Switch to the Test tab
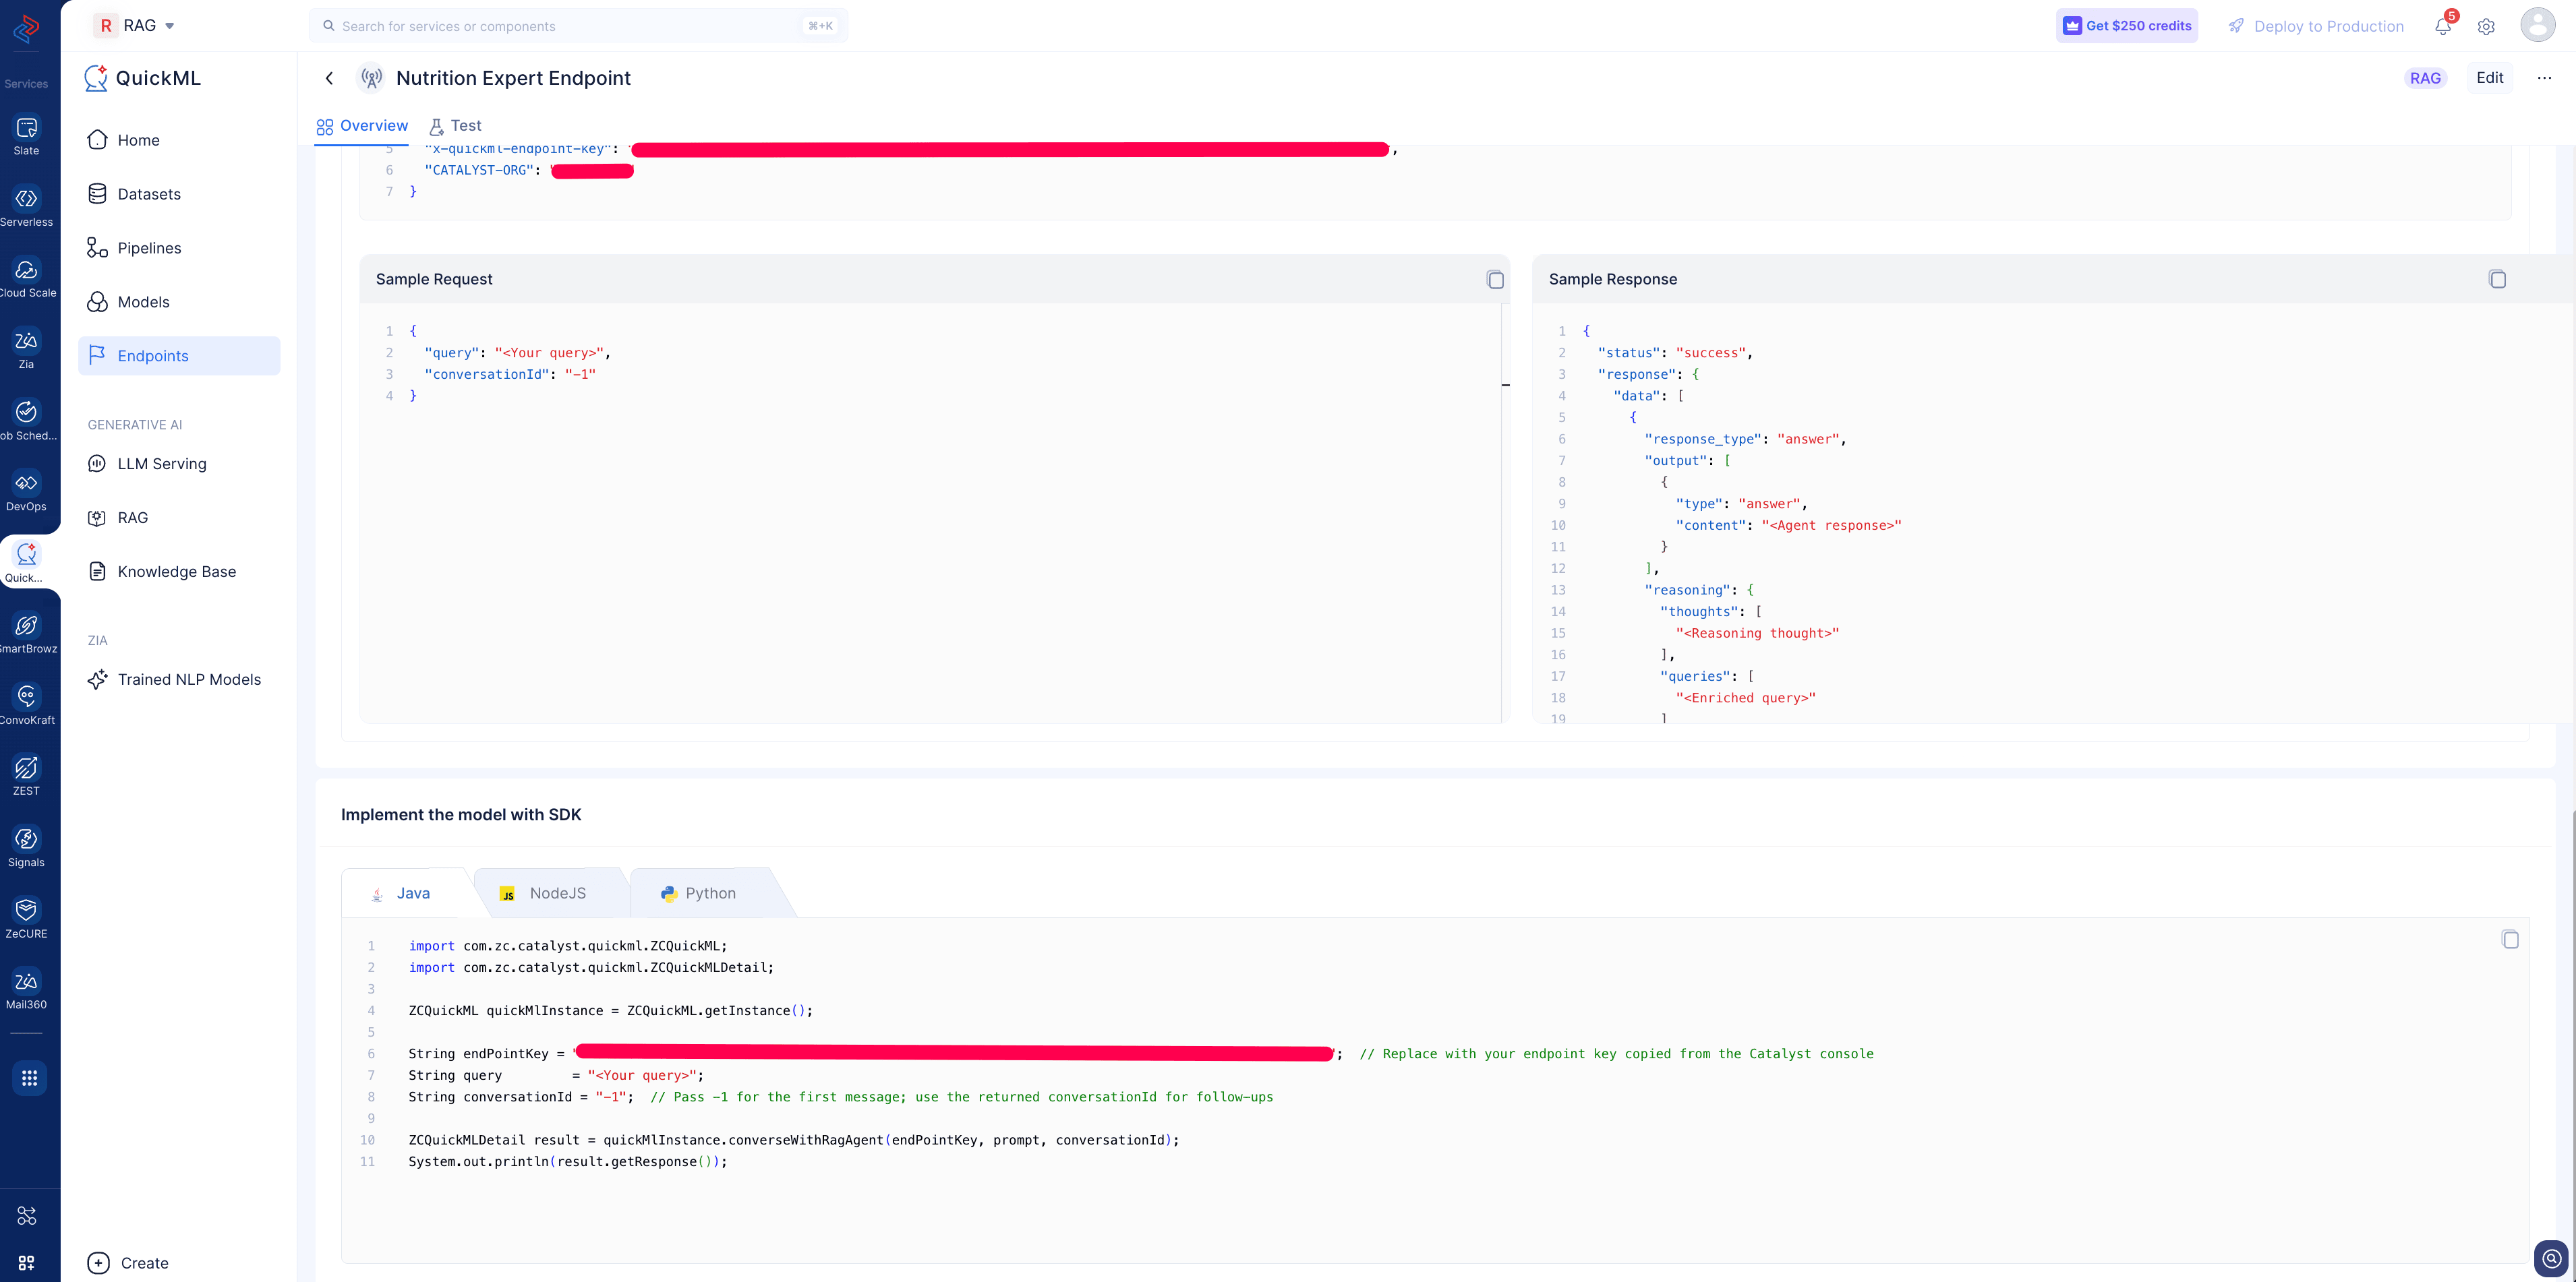The width and height of the screenshot is (2576, 1282). point(455,126)
